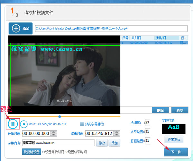Click the video preview frame
The height and width of the screenshot is (161, 193).
pos(64,74)
